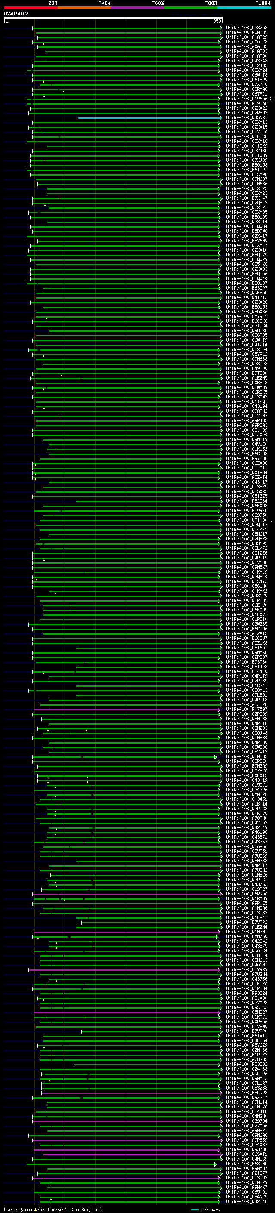The height and width of the screenshot is (1213, 275).
Task: Click label UniRef100_O22482
Action: [247, 65]
